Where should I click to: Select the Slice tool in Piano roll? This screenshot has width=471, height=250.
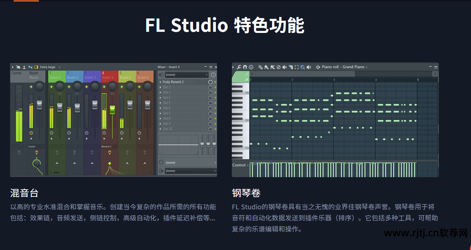point(291,67)
